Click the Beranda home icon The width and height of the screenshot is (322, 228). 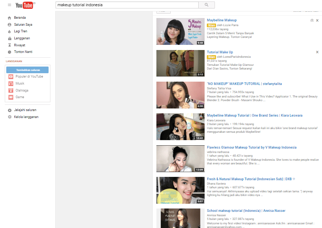coord(10,18)
